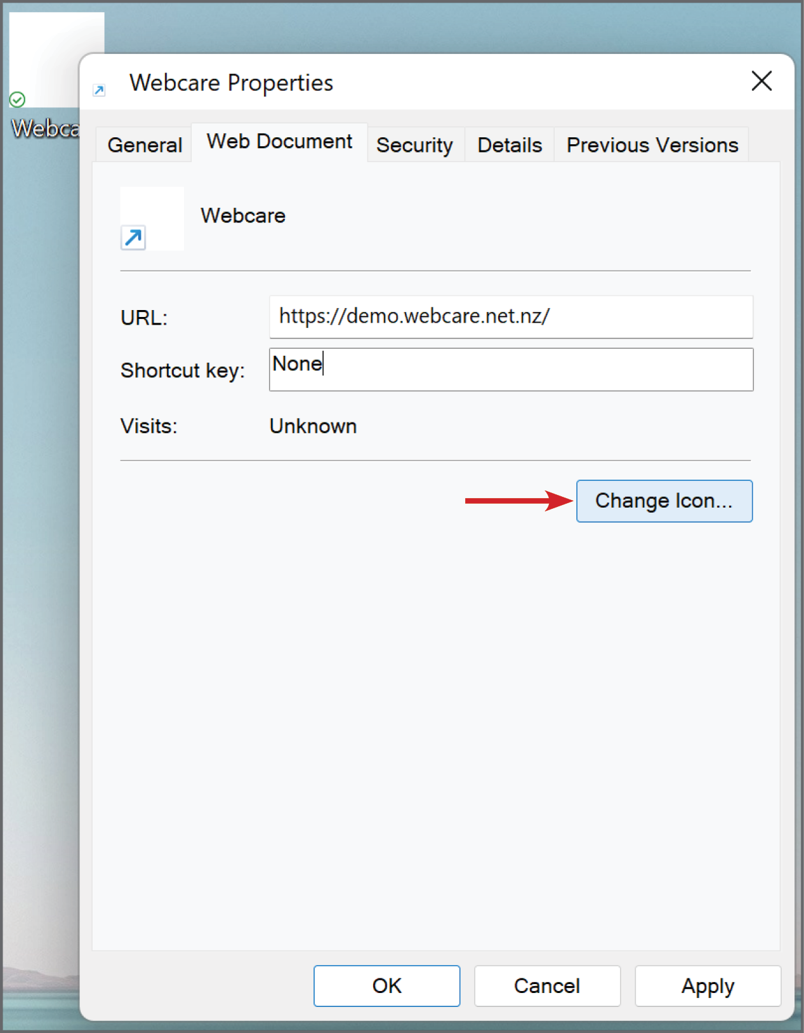Focus the Shortcut key field
The width and height of the screenshot is (804, 1033).
click(511, 369)
